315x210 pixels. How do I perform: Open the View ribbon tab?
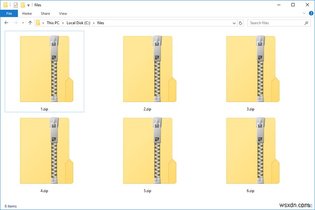coord(63,14)
